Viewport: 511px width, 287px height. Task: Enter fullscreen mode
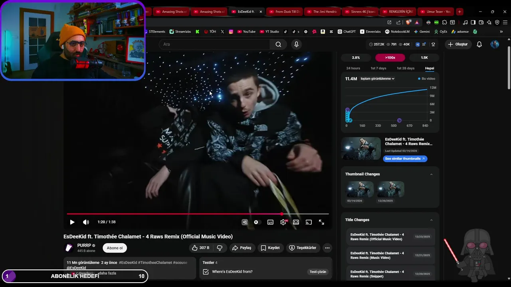coord(321,222)
